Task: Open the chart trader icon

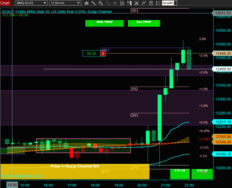Action: point(129,3)
